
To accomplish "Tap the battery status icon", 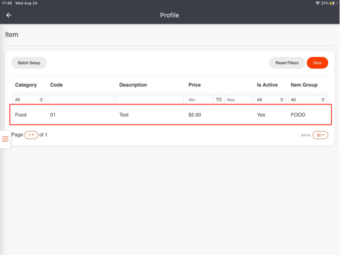I will 333,3.
